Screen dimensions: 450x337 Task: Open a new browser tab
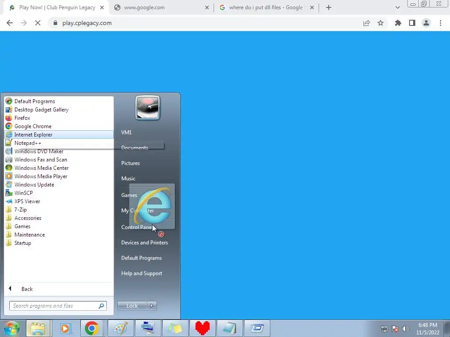pyautogui.click(x=329, y=8)
